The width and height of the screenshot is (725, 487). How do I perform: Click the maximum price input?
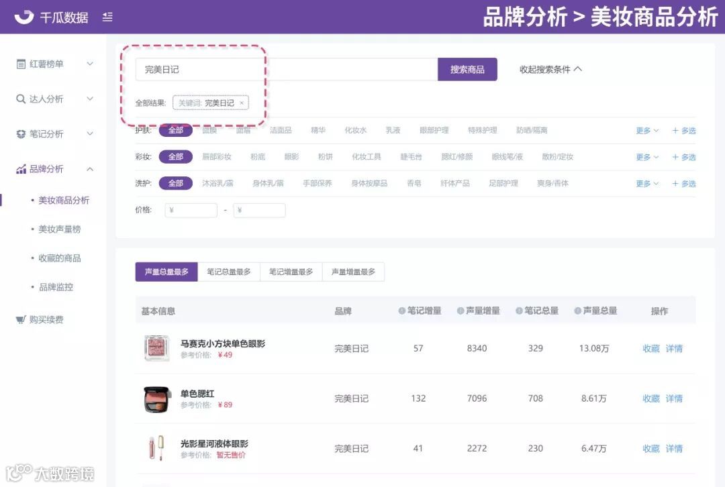259,210
